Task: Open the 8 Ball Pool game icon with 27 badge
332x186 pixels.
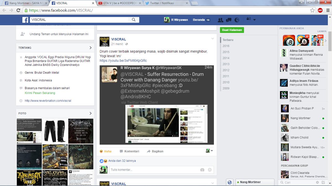Action: click(303, 40)
